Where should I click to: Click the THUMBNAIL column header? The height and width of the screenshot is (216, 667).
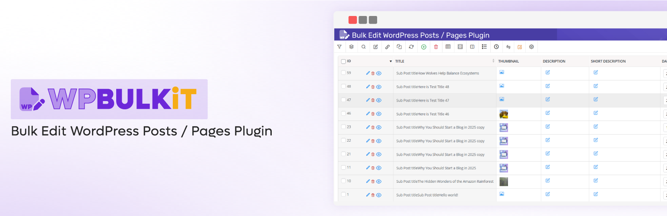(x=508, y=61)
